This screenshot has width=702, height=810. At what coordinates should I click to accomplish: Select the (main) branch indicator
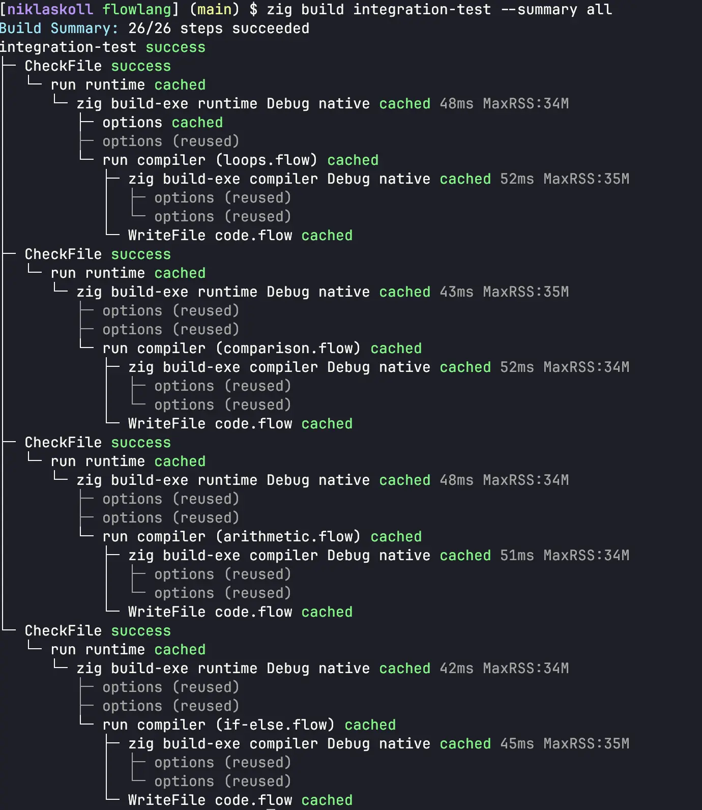pyautogui.click(x=214, y=10)
